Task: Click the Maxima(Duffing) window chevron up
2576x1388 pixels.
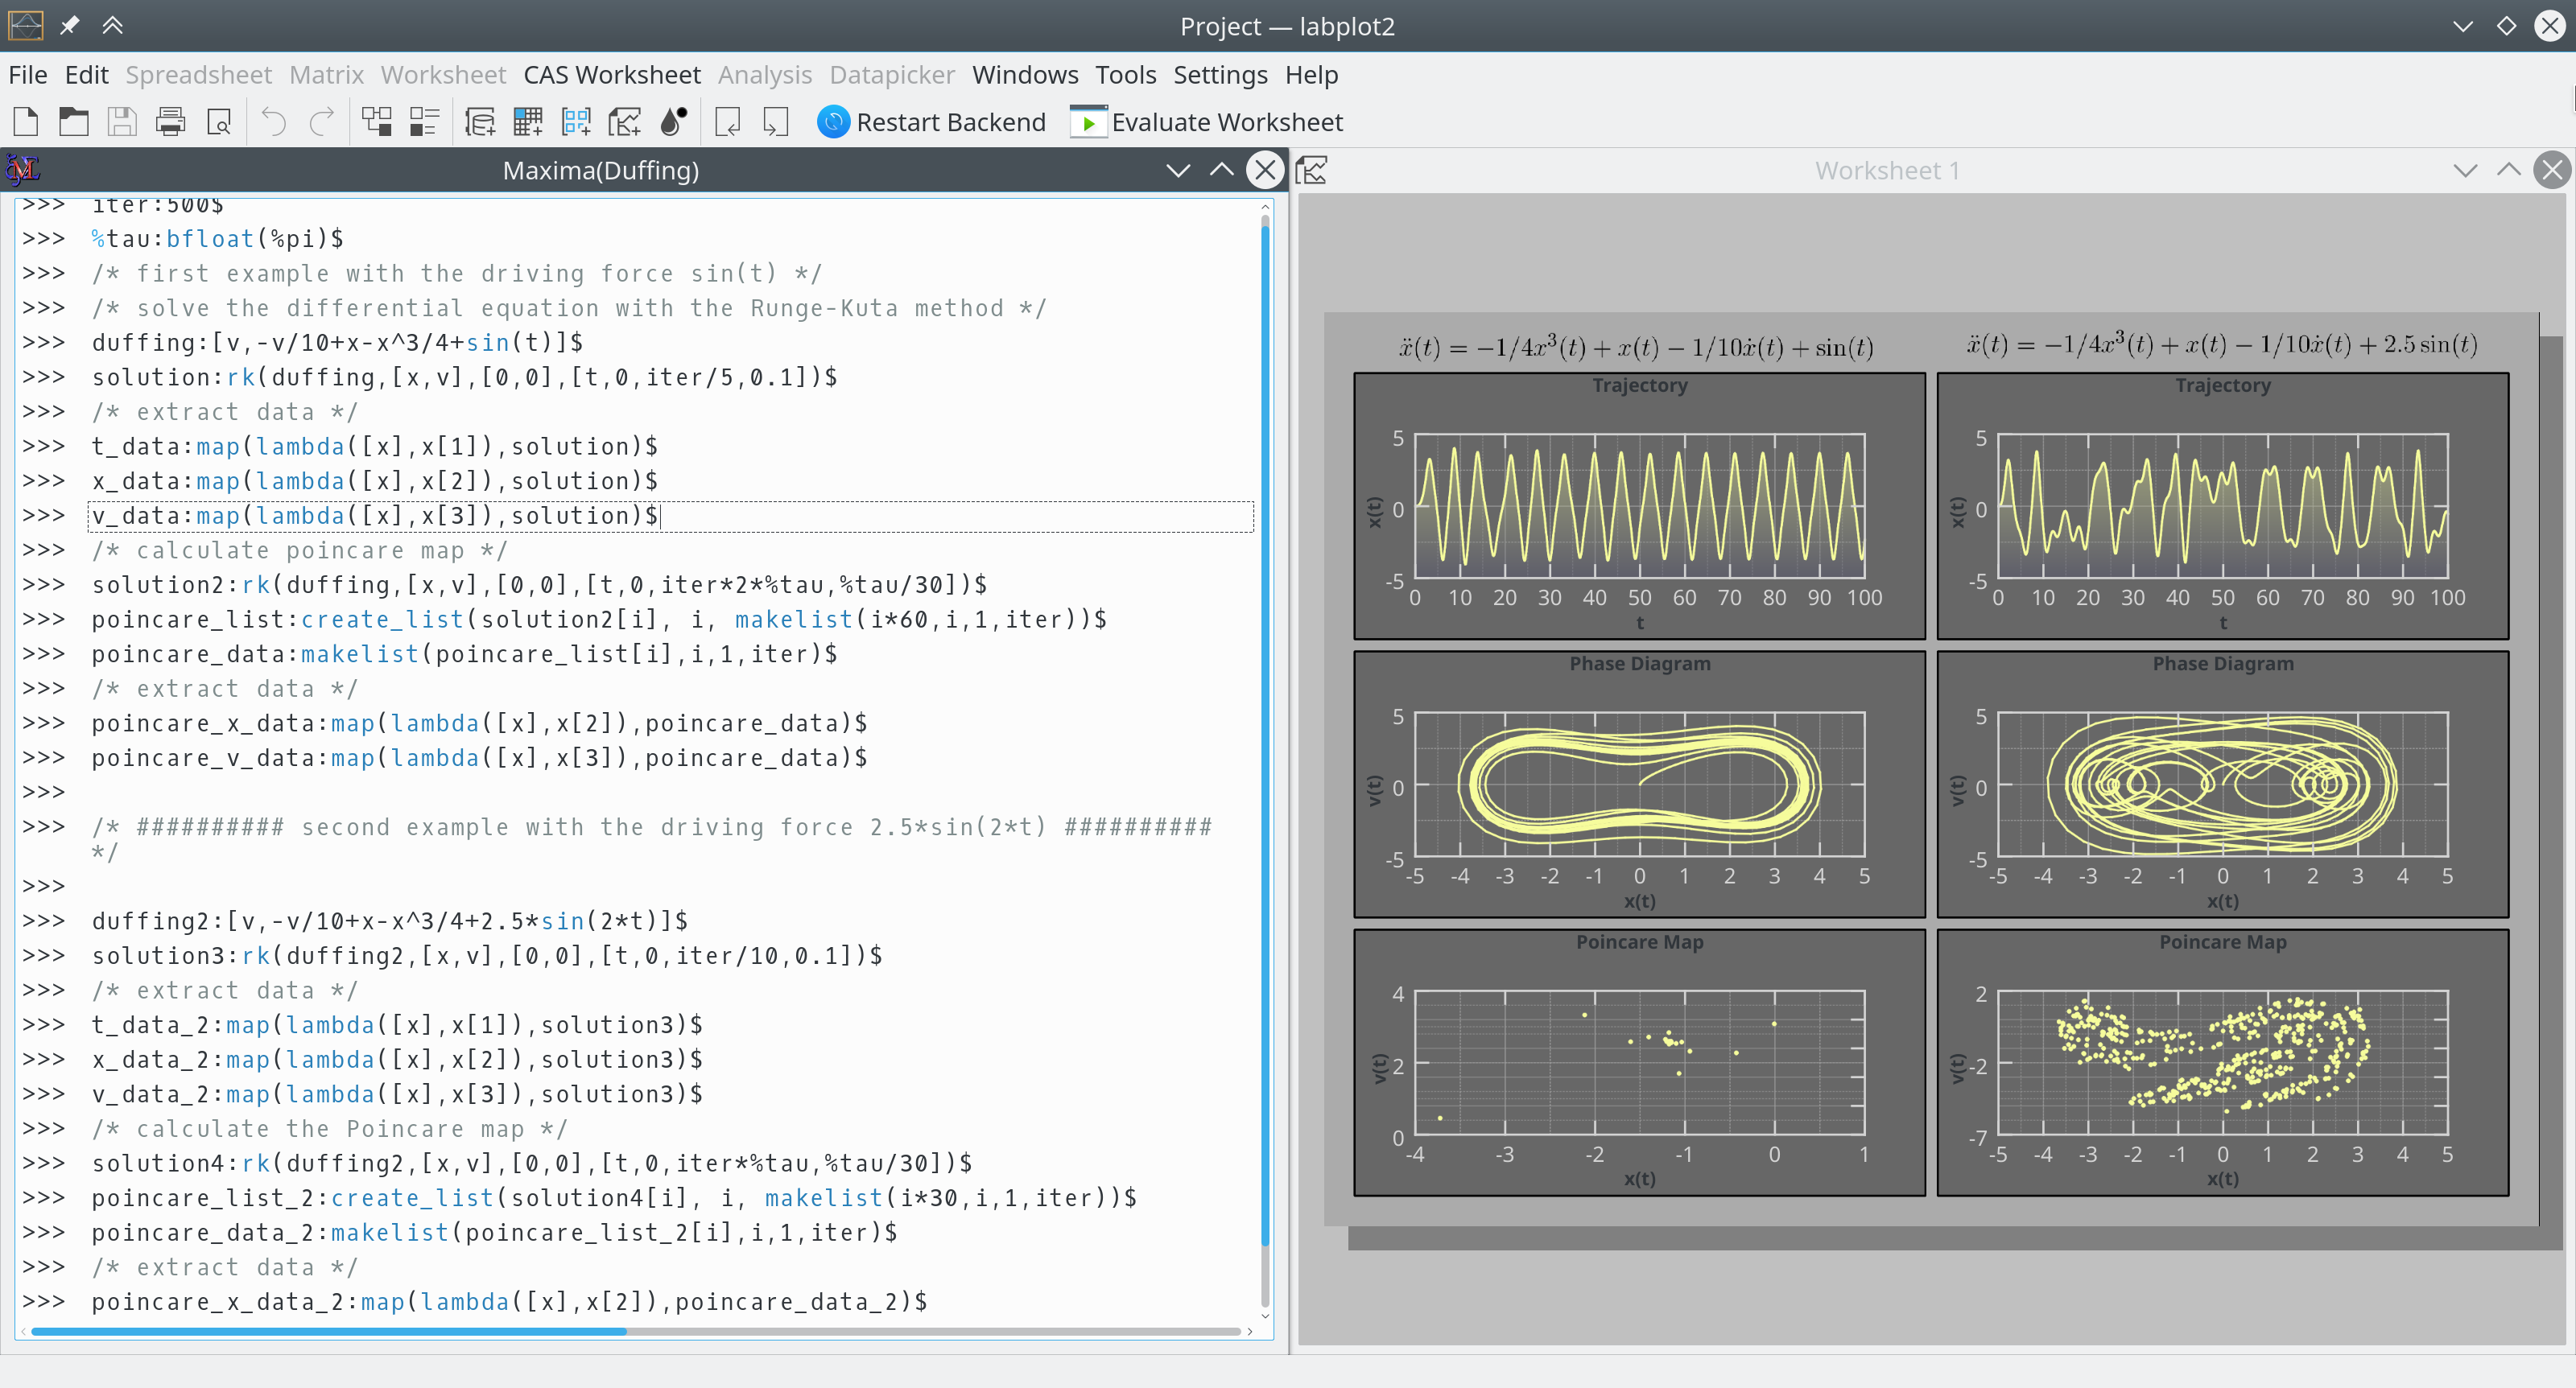Action: coord(1222,171)
